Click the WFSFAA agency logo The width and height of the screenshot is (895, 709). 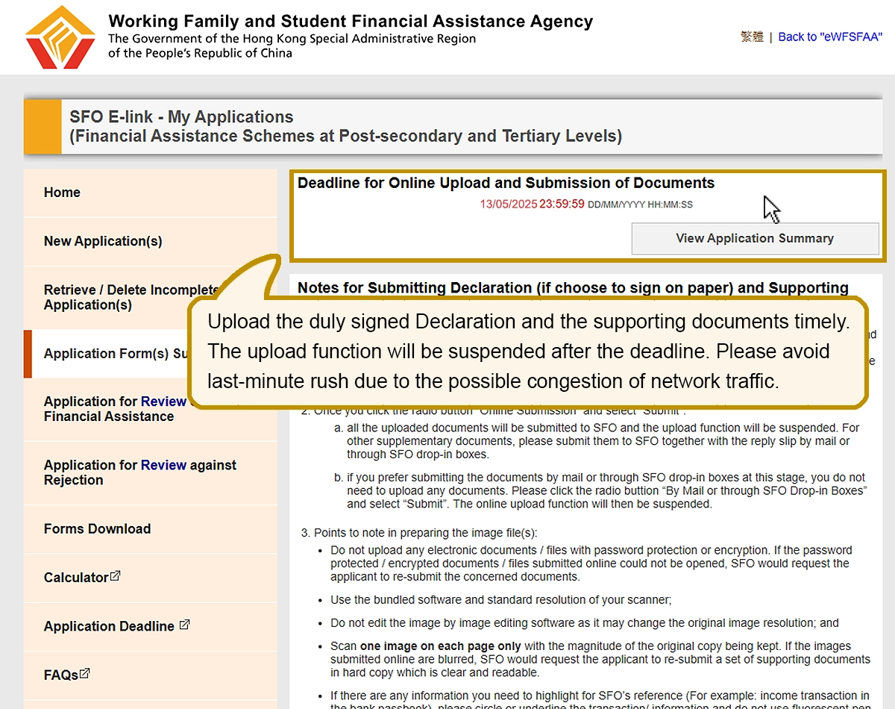tap(60, 37)
